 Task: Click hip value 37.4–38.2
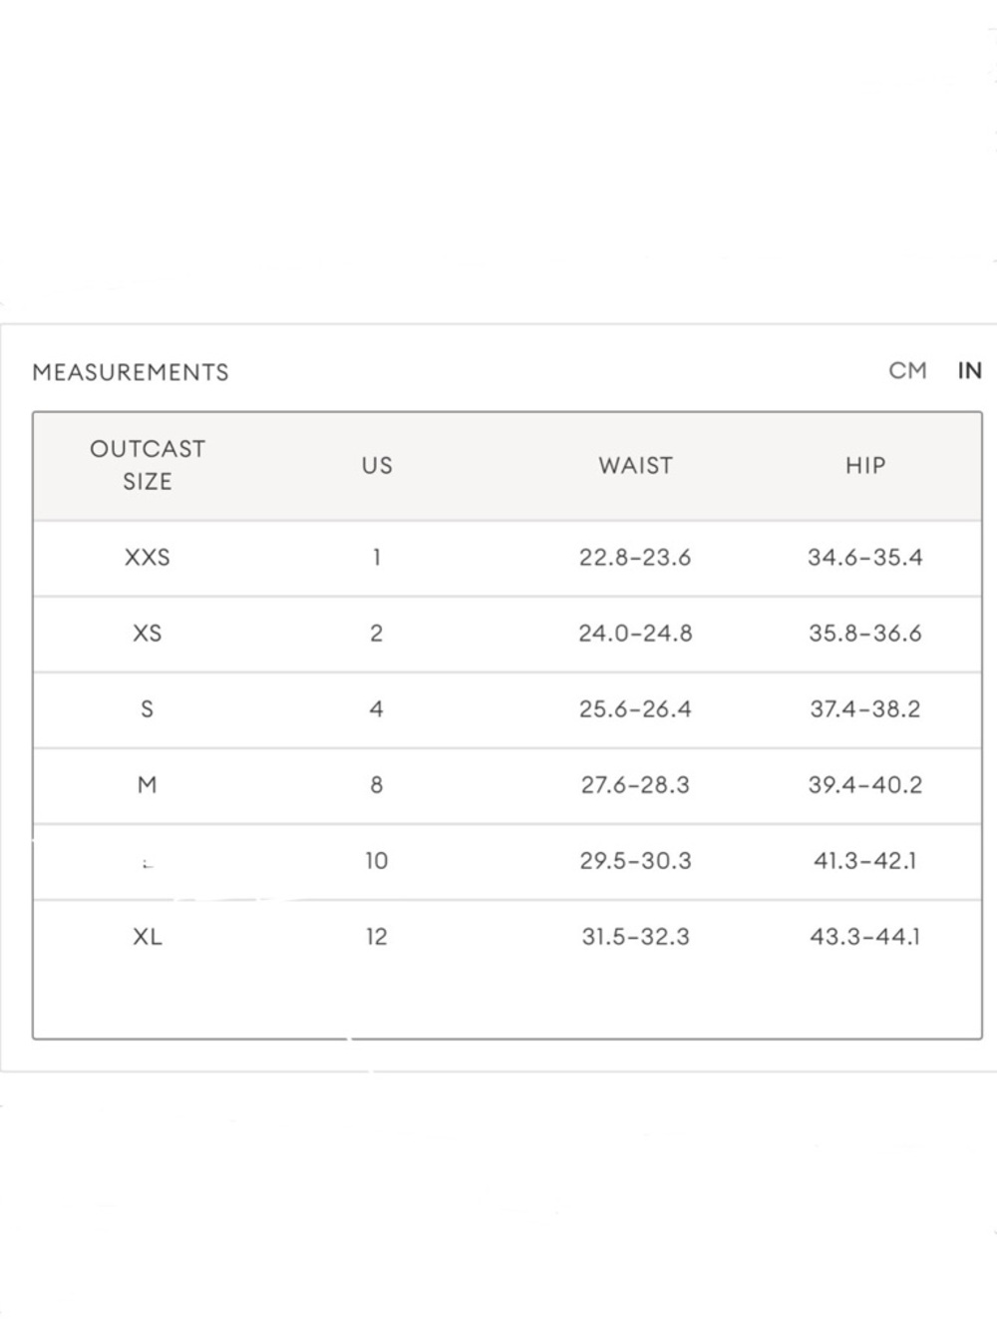point(865,709)
